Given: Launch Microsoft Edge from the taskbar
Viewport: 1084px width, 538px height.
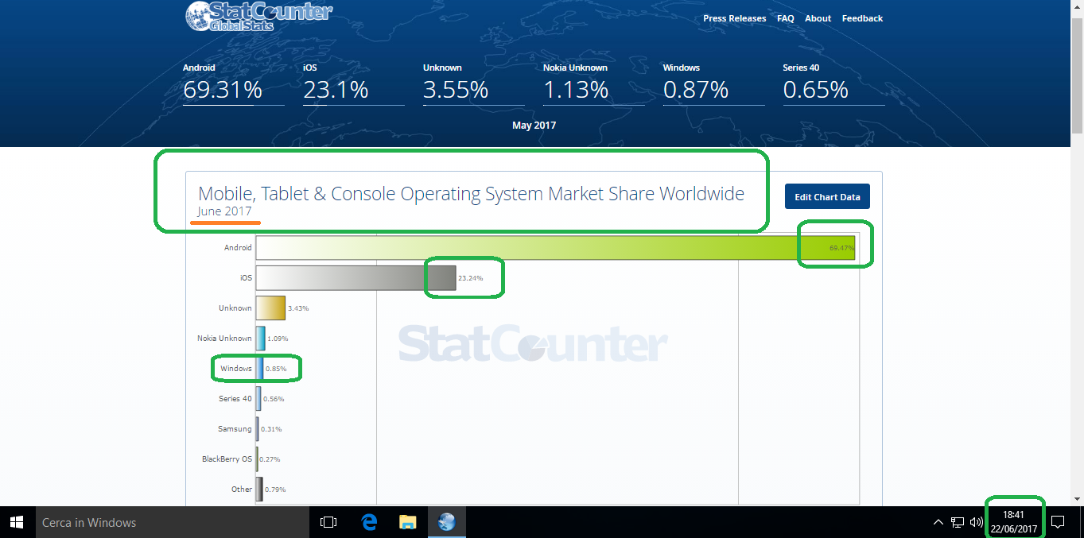Looking at the screenshot, I should 369,522.
